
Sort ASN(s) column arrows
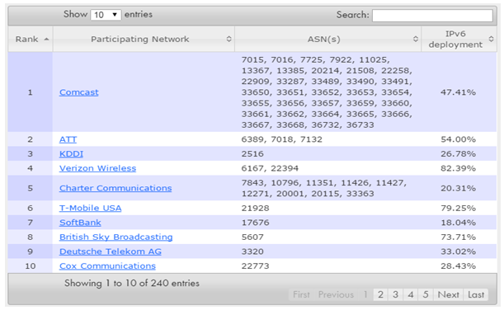(416, 39)
